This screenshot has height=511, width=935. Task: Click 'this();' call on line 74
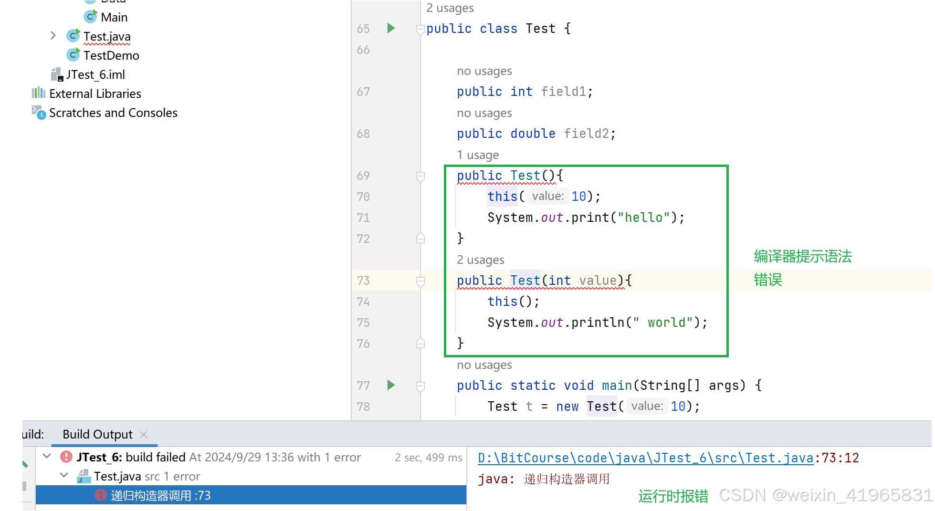click(x=514, y=302)
